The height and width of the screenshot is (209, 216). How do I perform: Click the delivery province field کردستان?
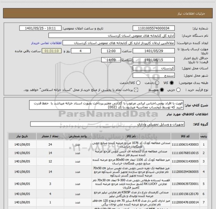154,68
